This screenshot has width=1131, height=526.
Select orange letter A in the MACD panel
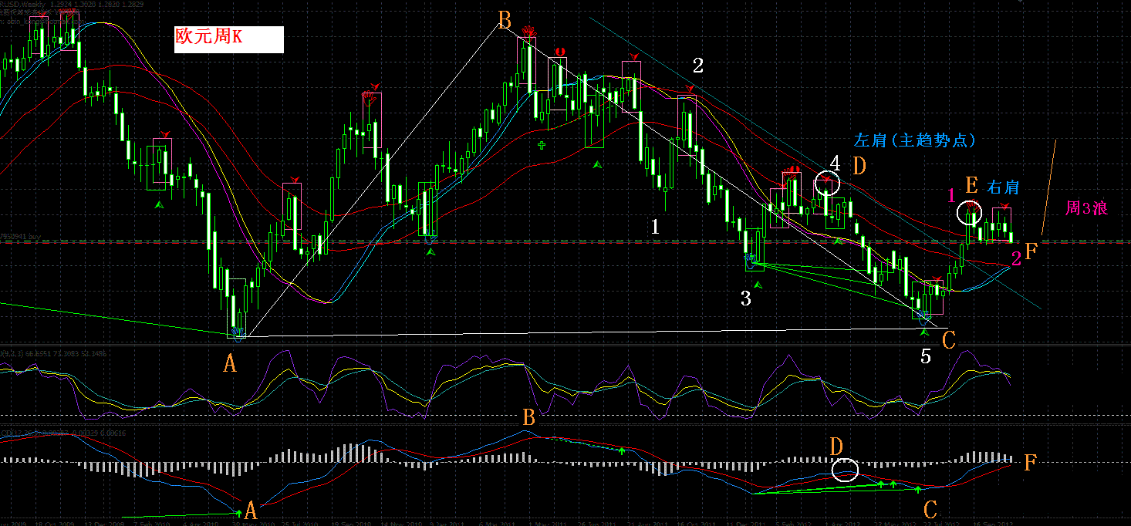[x=251, y=510]
